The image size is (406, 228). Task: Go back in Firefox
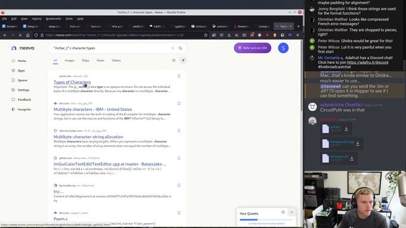[5, 35]
